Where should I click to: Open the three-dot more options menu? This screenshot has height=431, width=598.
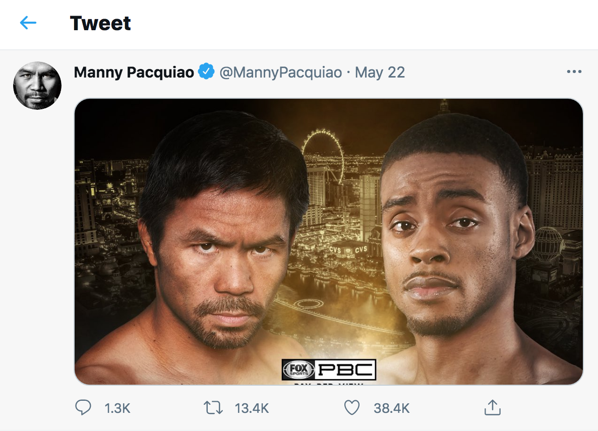[x=574, y=72]
